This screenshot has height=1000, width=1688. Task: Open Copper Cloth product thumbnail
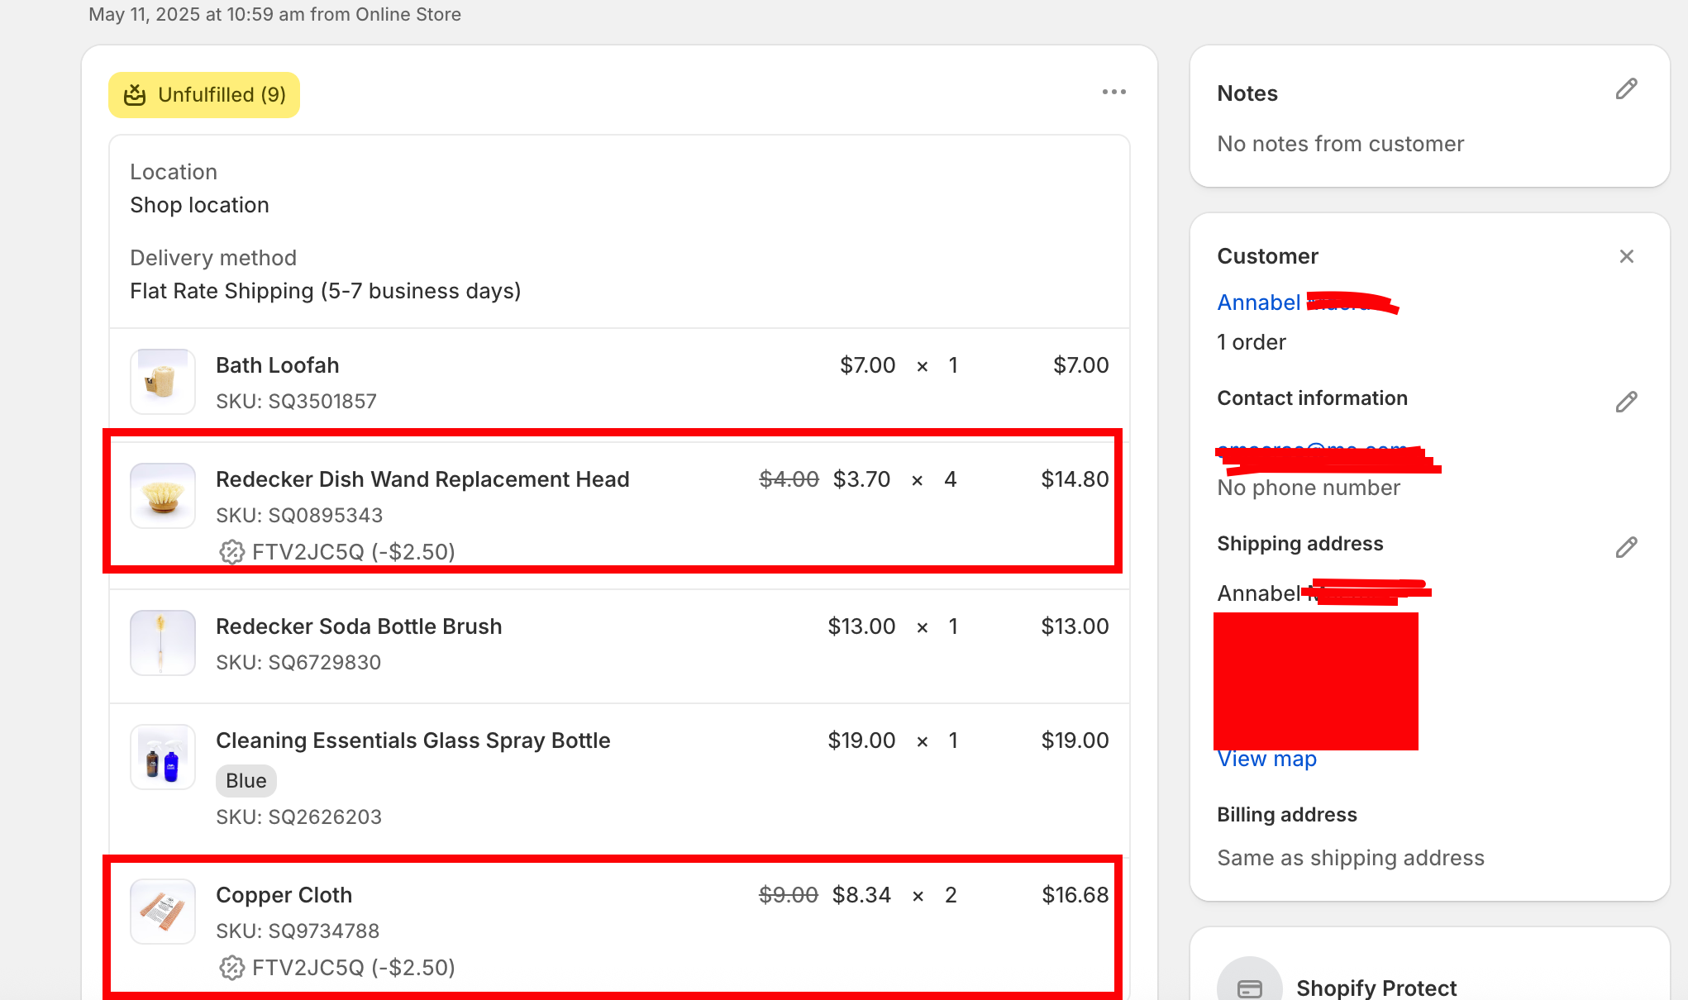[163, 911]
